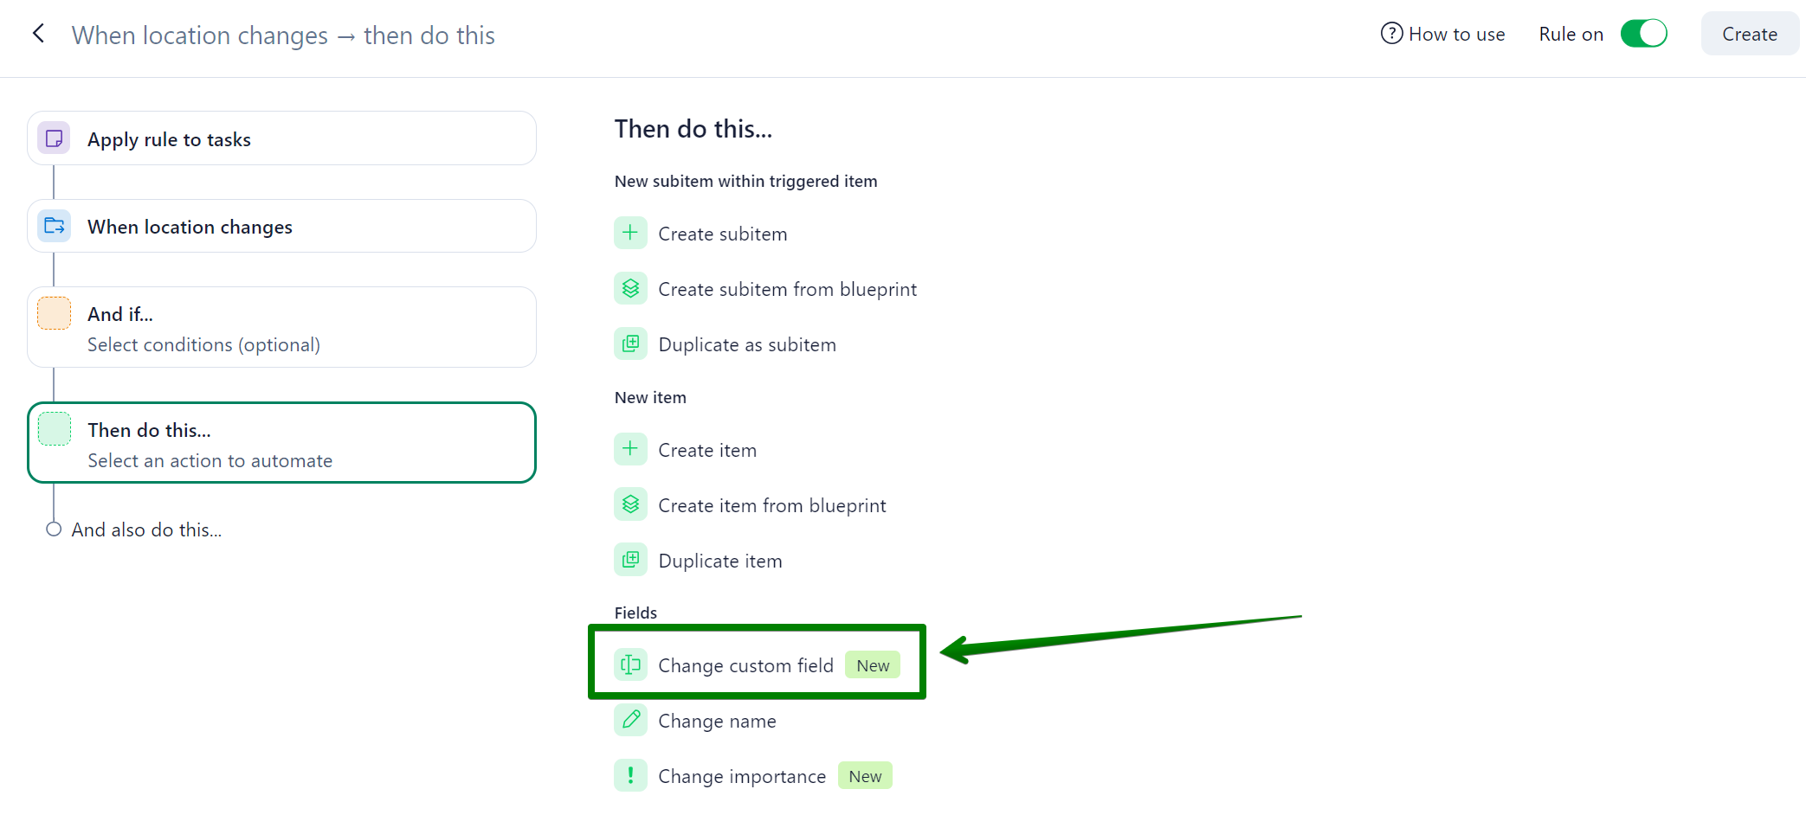Click the Create subitem plus icon
The image size is (1806, 815).
(x=630, y=233)
